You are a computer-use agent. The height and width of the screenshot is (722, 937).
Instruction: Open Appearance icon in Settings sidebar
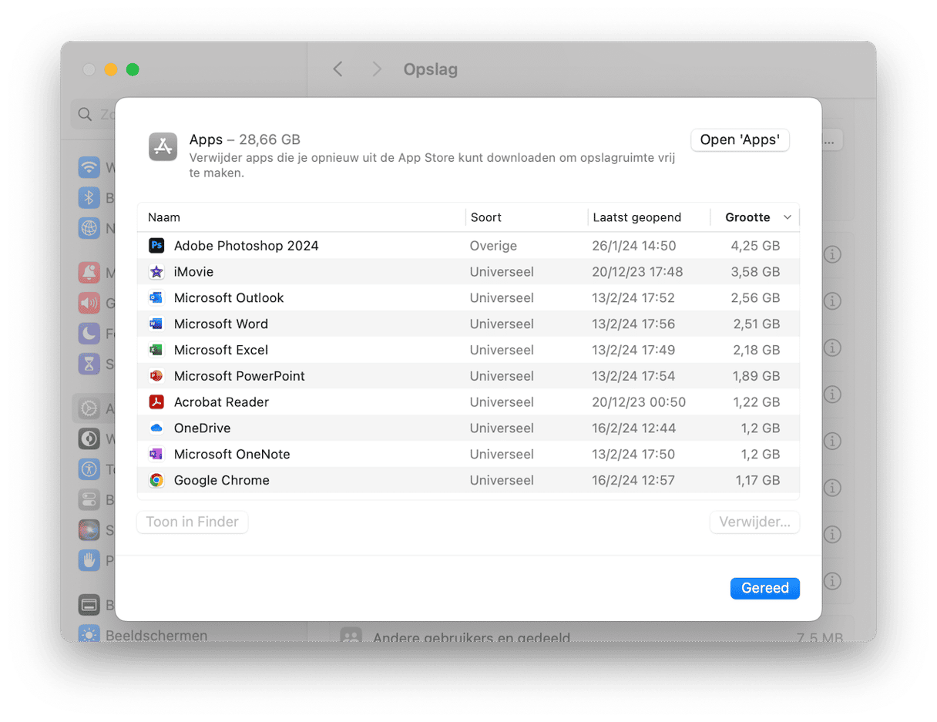click(89, 438)
